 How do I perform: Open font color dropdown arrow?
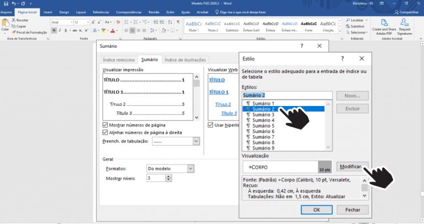tap(117, 30)
